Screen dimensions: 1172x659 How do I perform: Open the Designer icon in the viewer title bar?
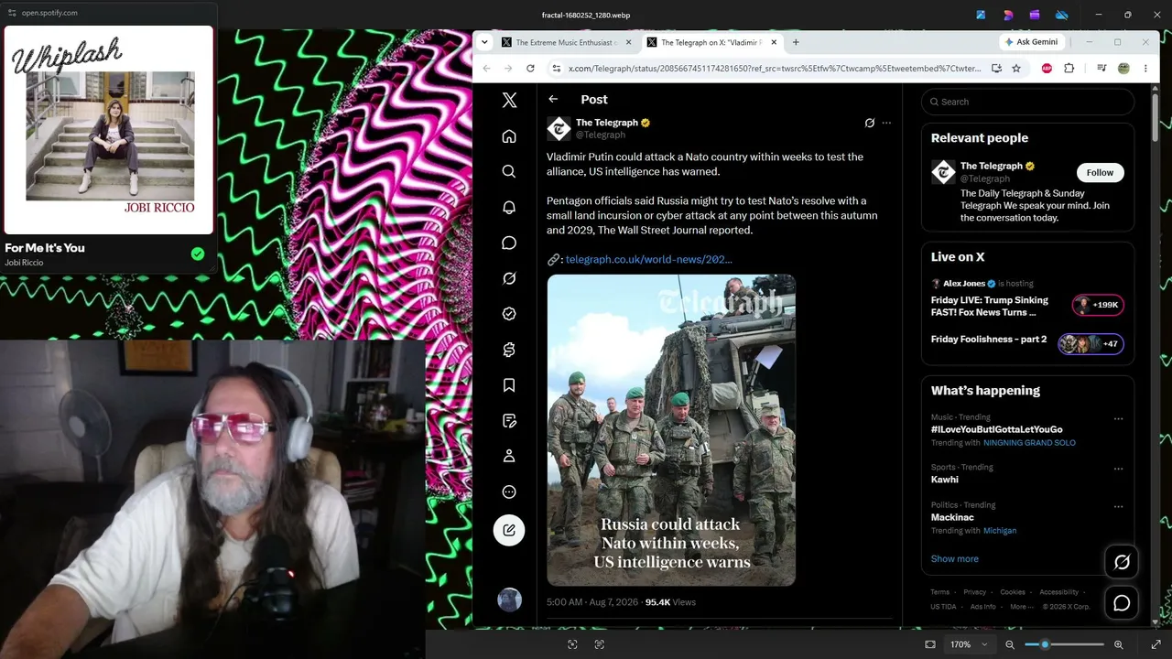tap(1008, 15)
